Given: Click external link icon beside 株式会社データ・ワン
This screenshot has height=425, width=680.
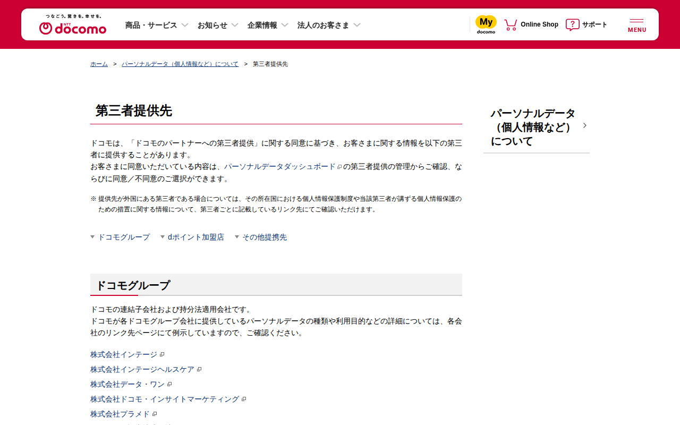Looking at the screenshot, I should click(x=169, y=384).
